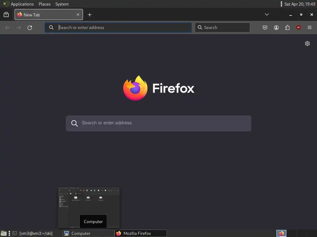Focus the page center search field

(158, 123)
